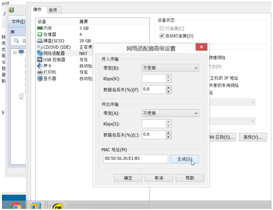Click the USB controller icon
Image resolution: width=273 pixels, height=210 pixels.
pos(40,60)
